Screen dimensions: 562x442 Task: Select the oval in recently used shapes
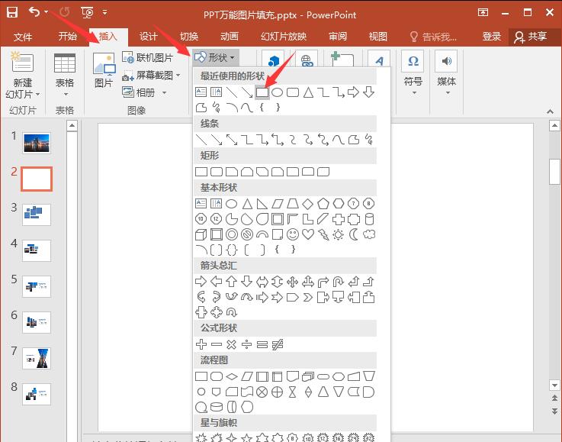(x=277, y=92)
